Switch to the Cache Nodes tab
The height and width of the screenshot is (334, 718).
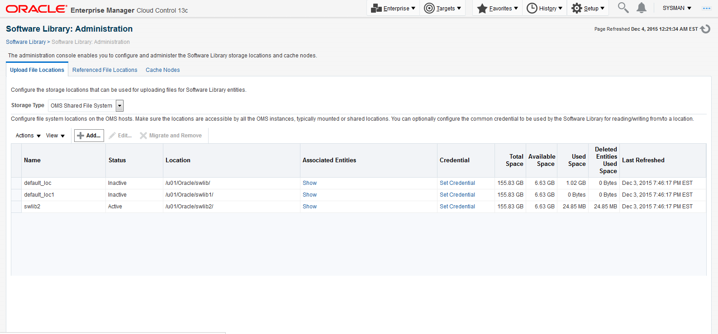162,70
